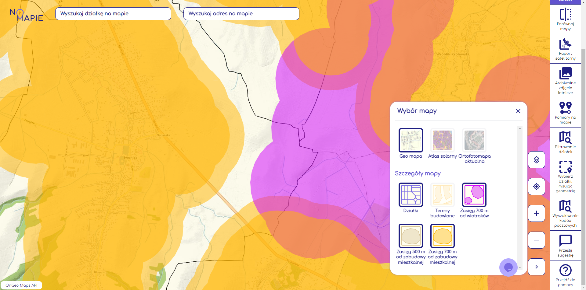Open the Porównaj mapy comparison tool
The width and height of the screenshot is (586, 290).
(565, 19)
